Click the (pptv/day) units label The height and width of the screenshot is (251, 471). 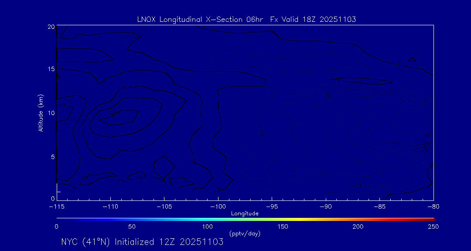[x=245, y=234]
